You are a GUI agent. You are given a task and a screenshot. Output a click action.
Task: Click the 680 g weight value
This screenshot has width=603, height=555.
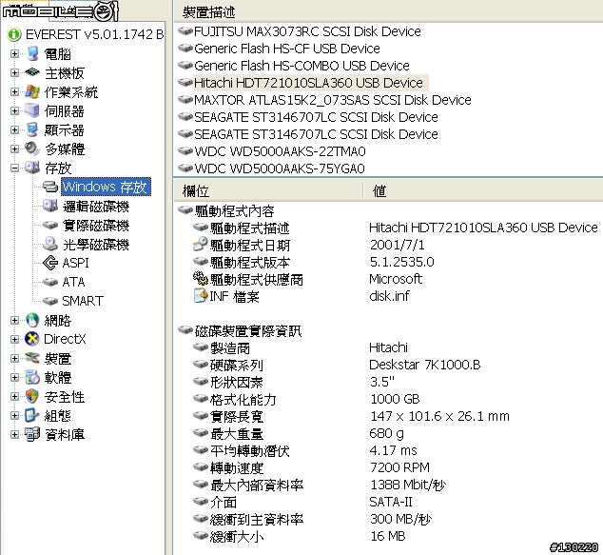click(x=386, y=433)
